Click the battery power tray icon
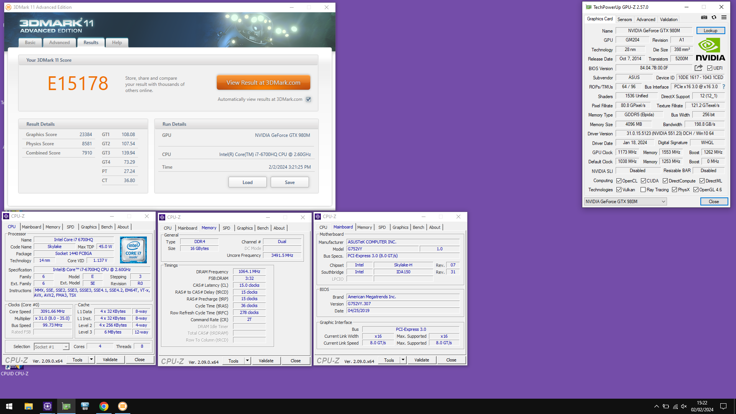This screenshot has height=414, width=736. click(666, 406)
